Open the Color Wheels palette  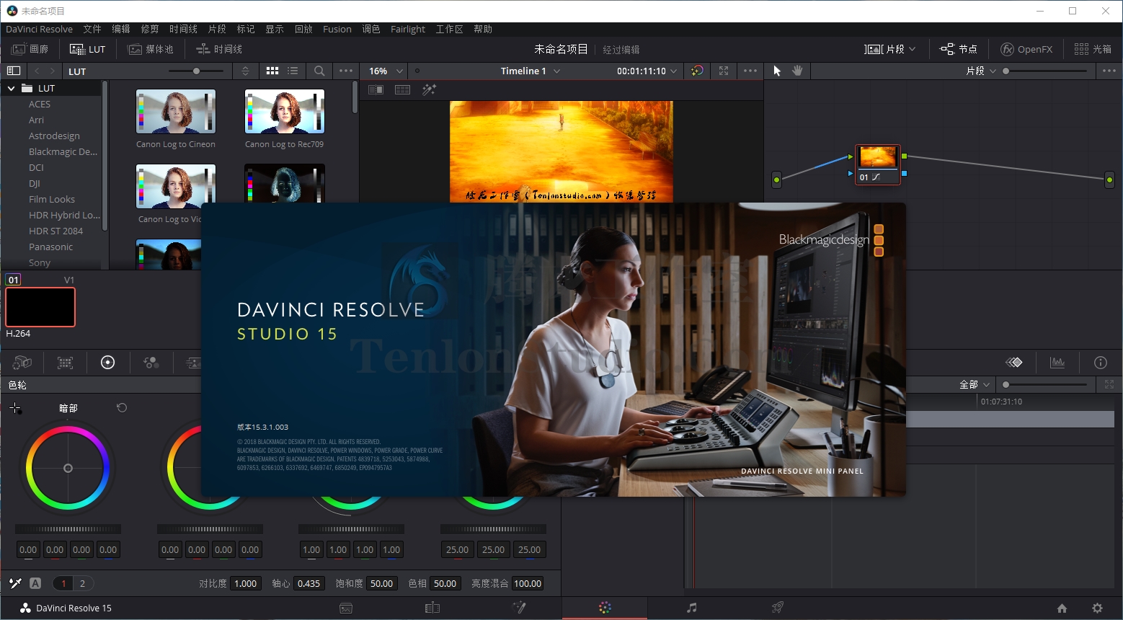107,363
